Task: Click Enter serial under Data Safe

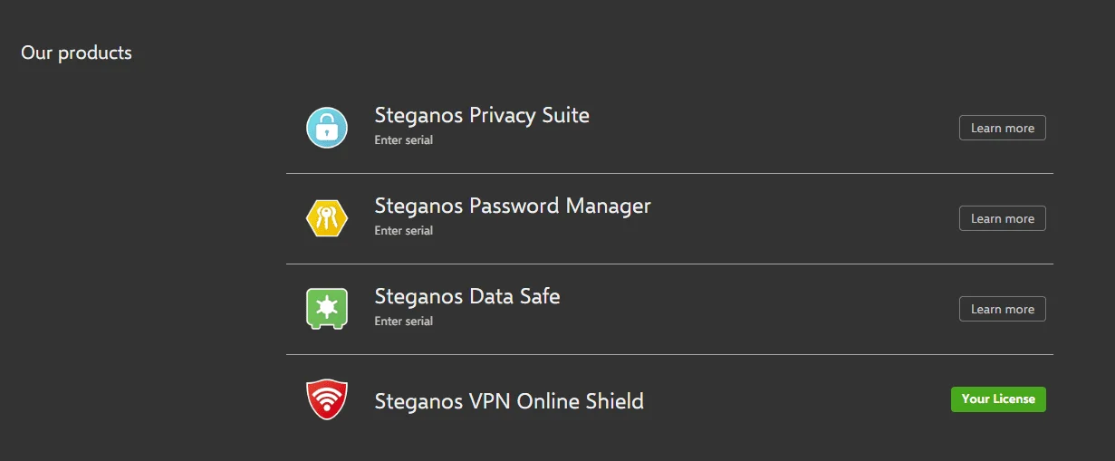Action: (404, 322)
